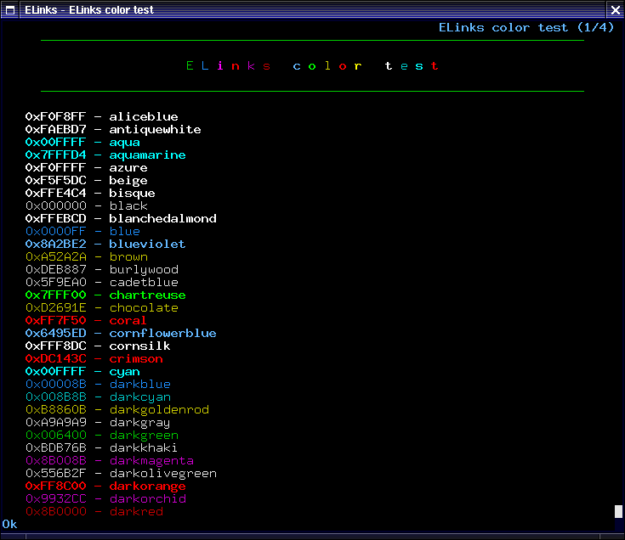Click the 'darkorchid' color entry
This screenshot has height=540, width=625.
105,498
